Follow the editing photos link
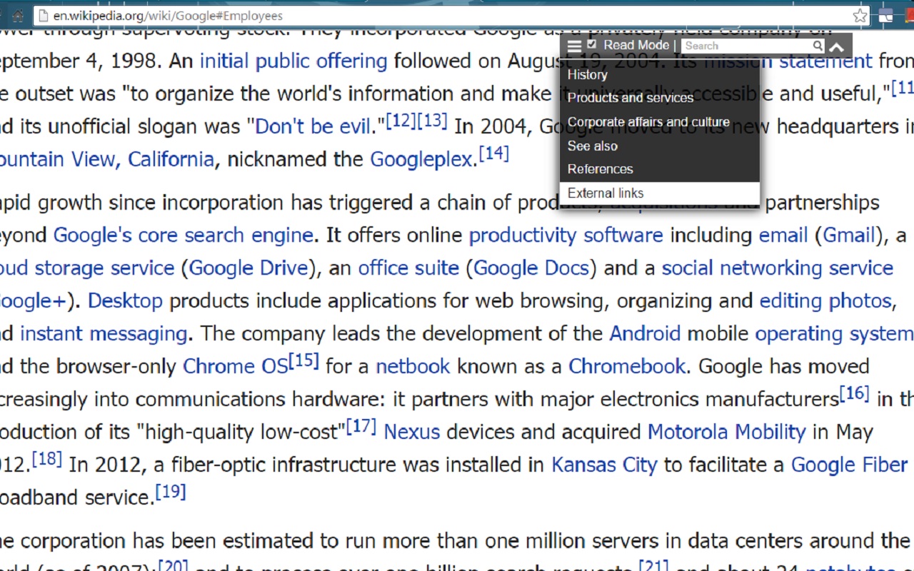Image resolution: width=914 pixels, height=571 pixels. coord(825,300)
